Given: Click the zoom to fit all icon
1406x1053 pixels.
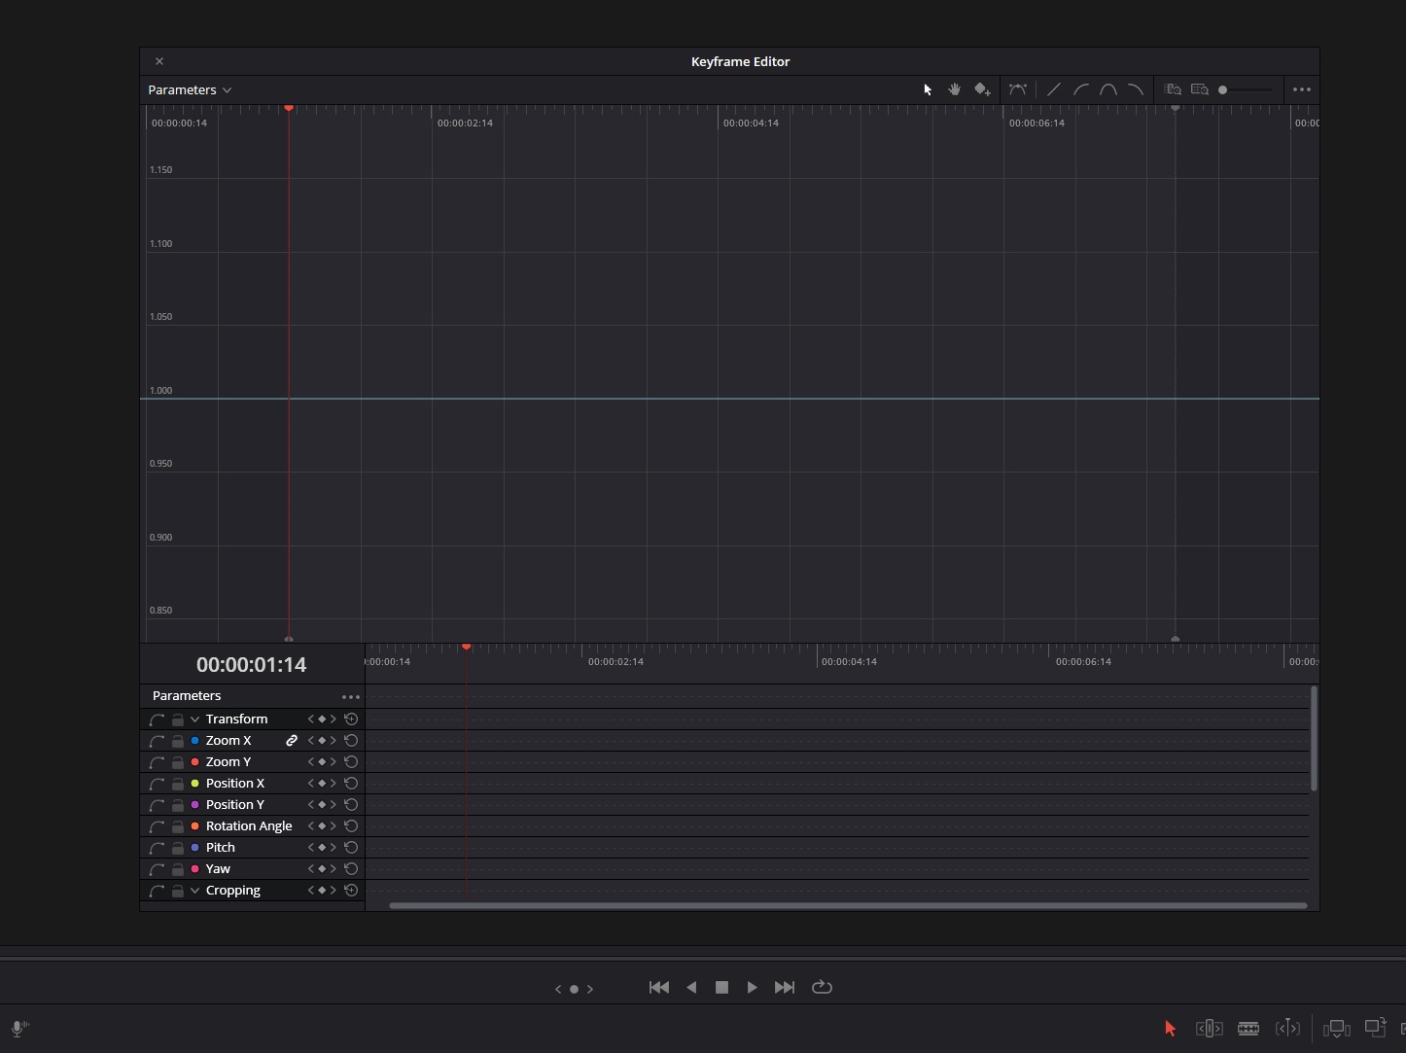Looking at the screenshot, I should [1199, 89].
